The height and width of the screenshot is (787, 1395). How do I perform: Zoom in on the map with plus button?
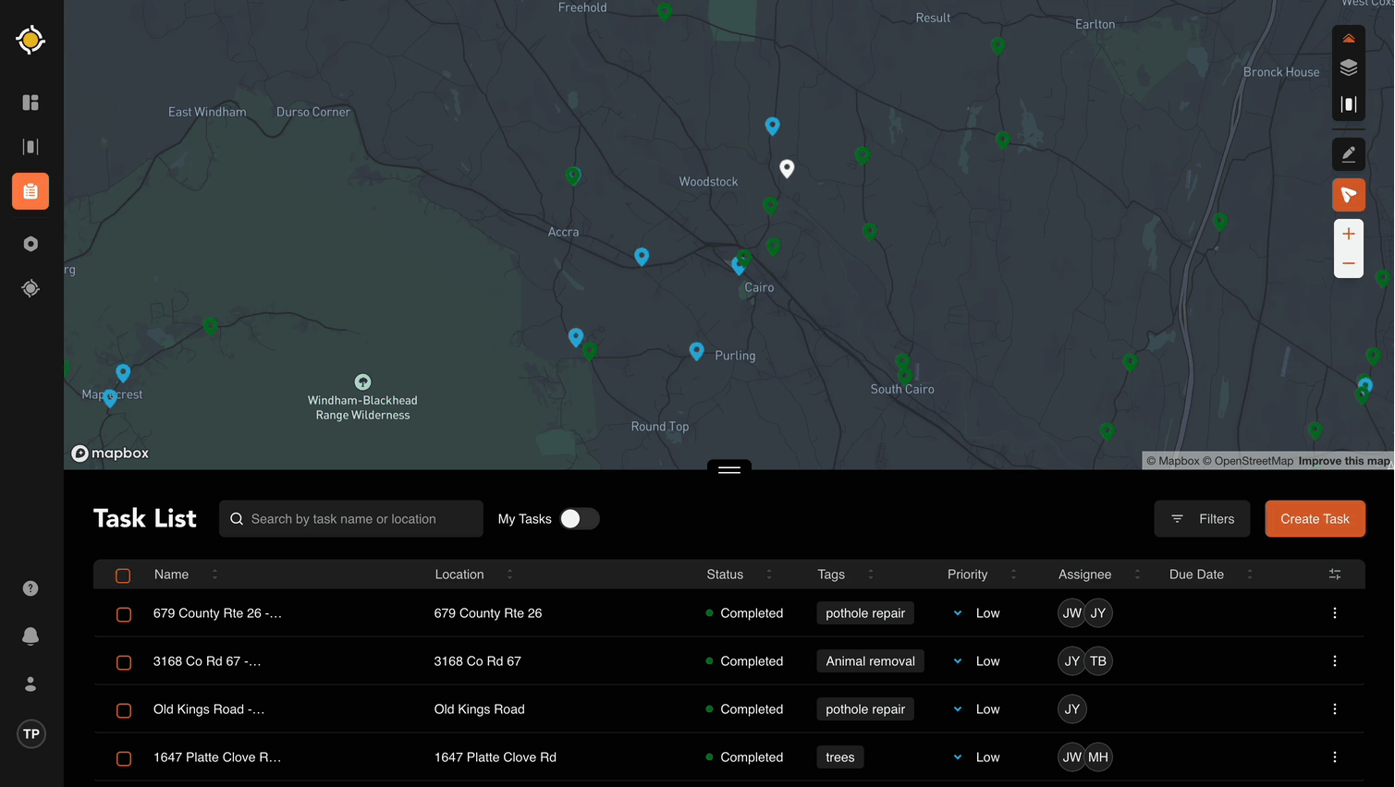(1348, 235)
